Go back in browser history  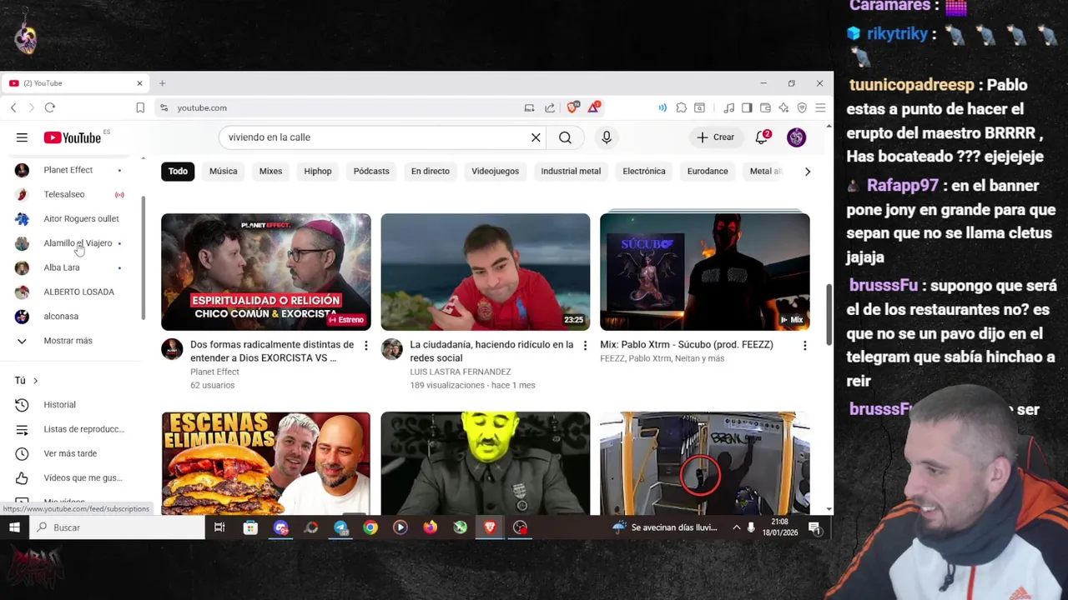13,107
